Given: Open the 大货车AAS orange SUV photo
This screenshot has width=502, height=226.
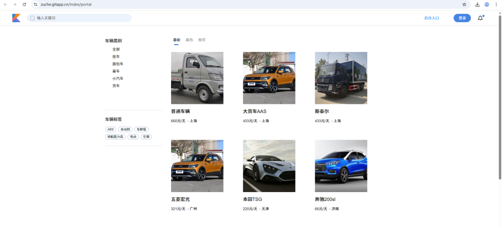Looking at the screenshot, I should (269, 78).
